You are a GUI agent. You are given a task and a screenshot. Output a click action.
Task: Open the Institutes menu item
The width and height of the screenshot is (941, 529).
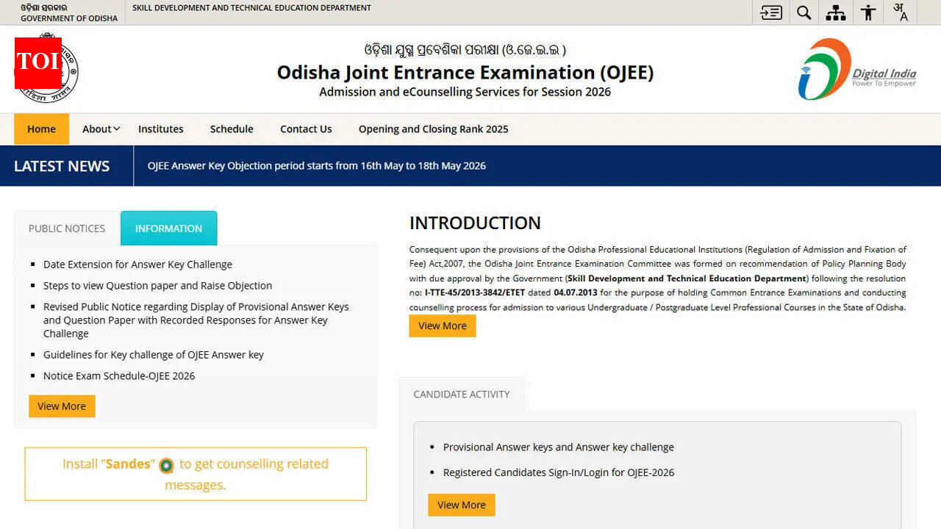pos(161,129)
